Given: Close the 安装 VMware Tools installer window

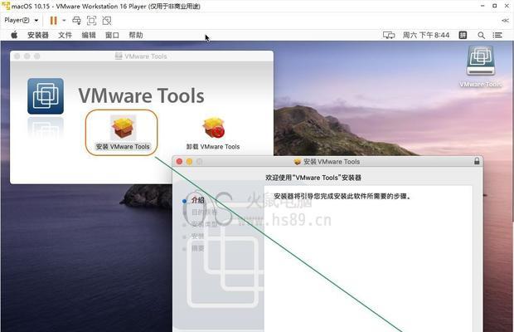Looking at the screenshot, I should point(179,161).
